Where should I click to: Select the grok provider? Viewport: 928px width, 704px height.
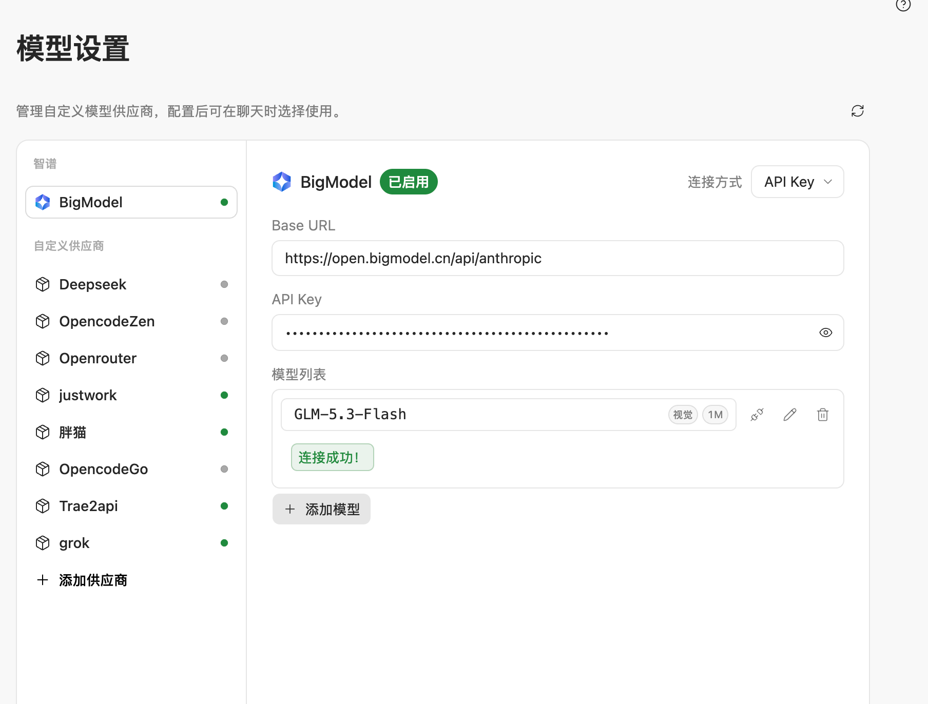[131, 543]
